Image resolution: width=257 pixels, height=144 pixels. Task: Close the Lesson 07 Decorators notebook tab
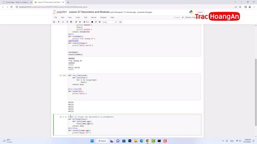pos(63,2)
